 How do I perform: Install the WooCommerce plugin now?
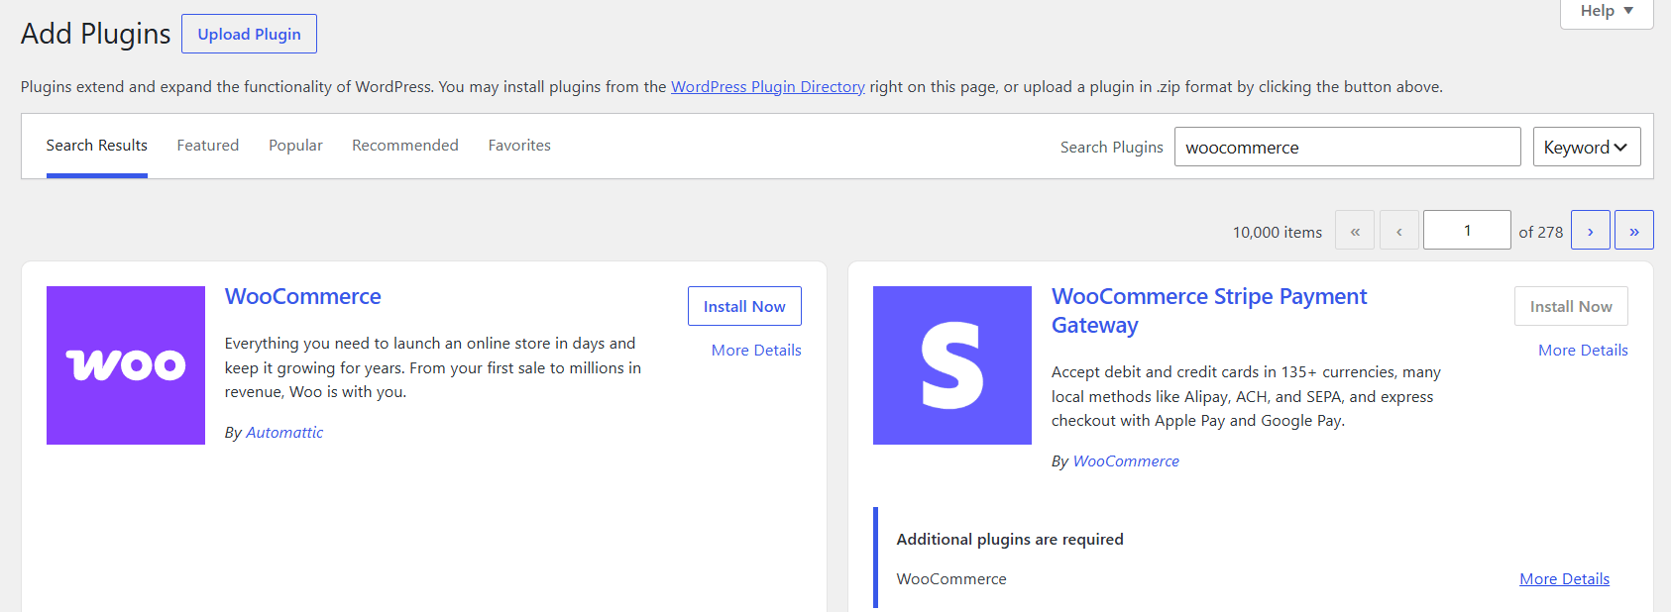click(744, 306)
